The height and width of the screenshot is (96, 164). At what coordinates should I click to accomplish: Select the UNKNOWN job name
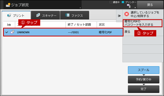pos(23,32)
